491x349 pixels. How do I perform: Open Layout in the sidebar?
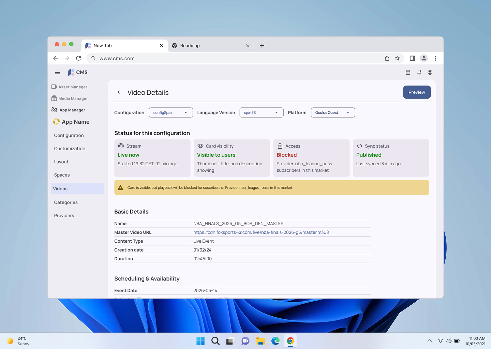click(x=61, y=162)
